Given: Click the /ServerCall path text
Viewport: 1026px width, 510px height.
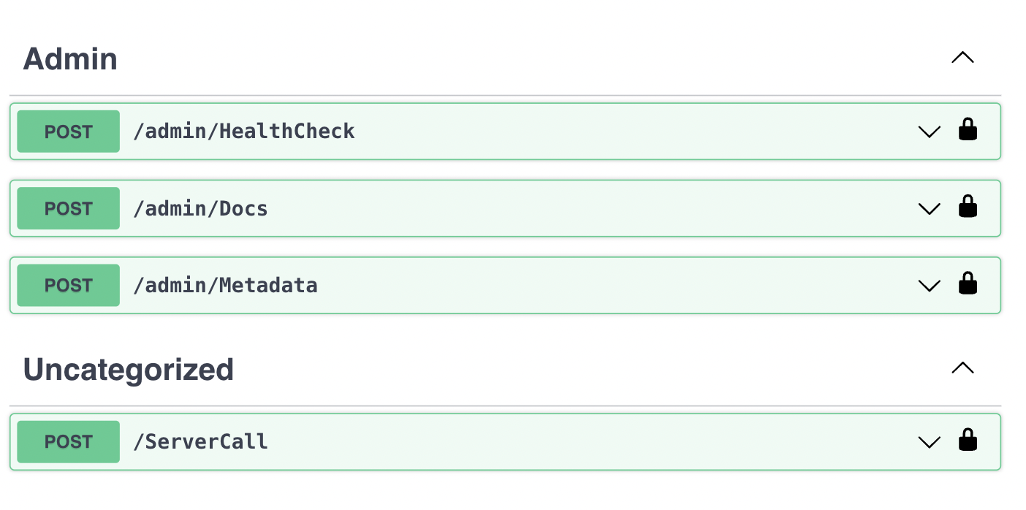Looking at the screenshot, I should click(x=200, y=442).
